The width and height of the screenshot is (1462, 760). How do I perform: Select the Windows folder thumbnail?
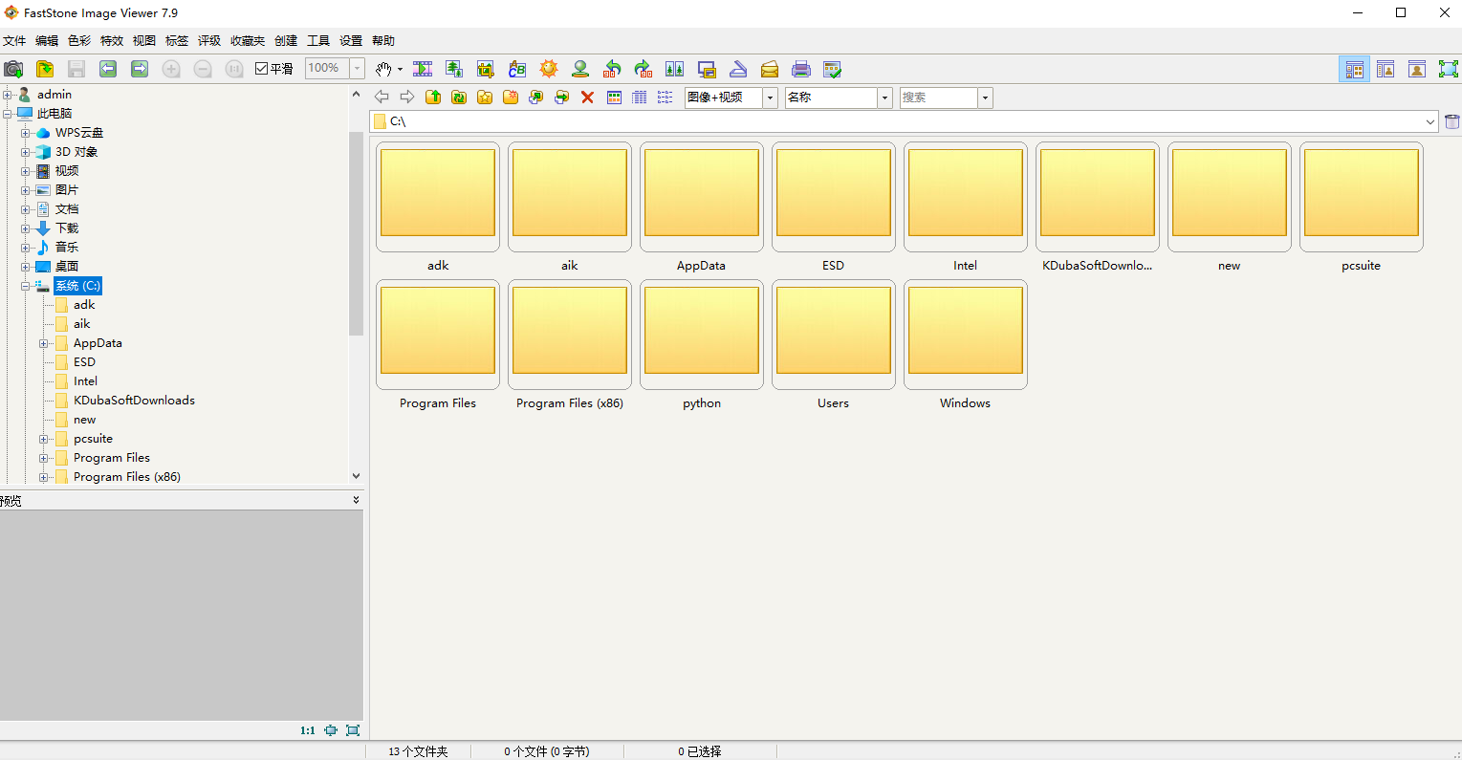tap(965, 334)
